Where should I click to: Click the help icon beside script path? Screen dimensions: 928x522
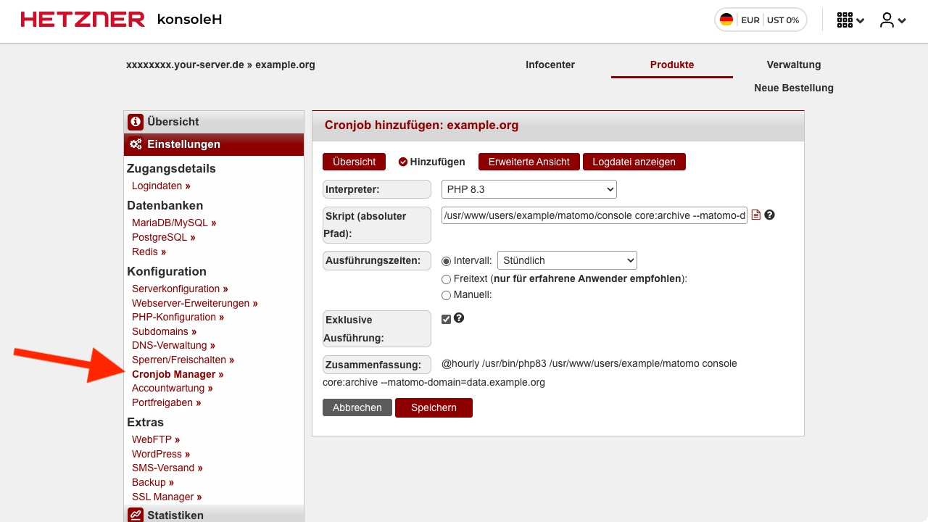(770, 215)
